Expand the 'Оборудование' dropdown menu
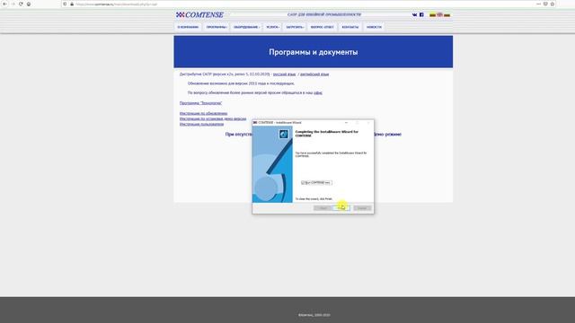Image resolution: width=575 pixels, height=323 pixels. click(x=246, y=27)
